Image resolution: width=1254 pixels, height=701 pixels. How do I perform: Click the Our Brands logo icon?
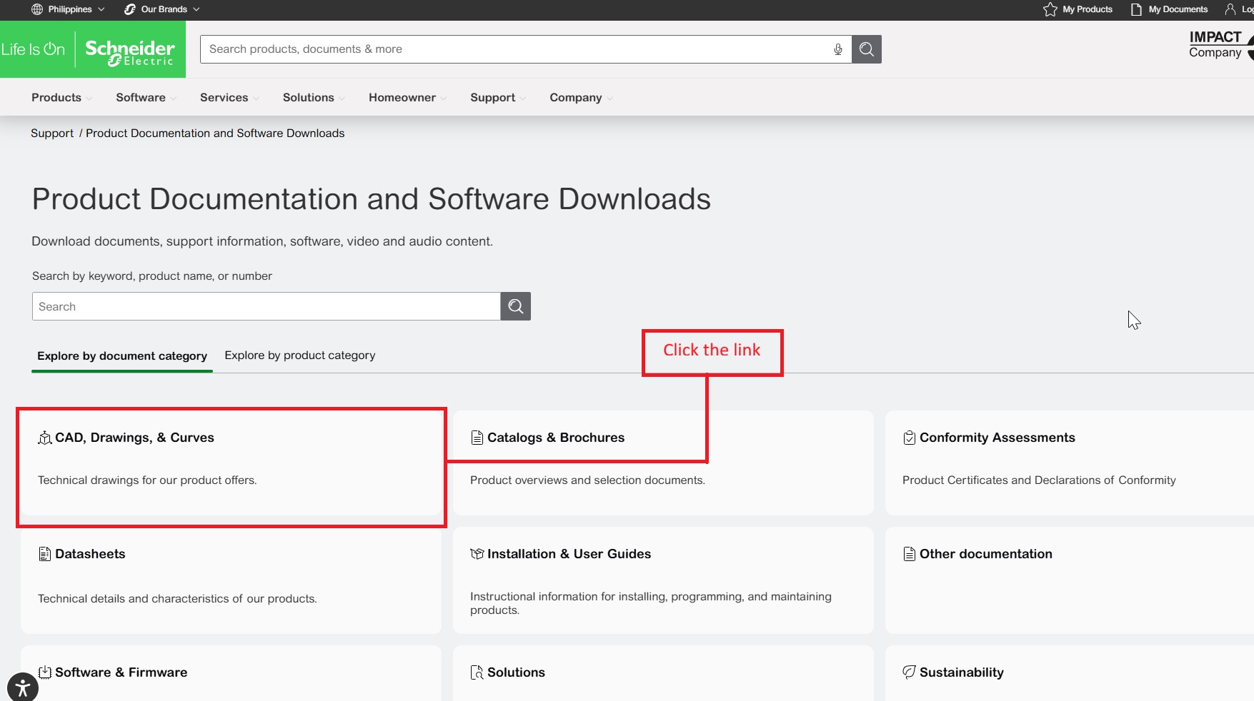click(x=130, y=9)
